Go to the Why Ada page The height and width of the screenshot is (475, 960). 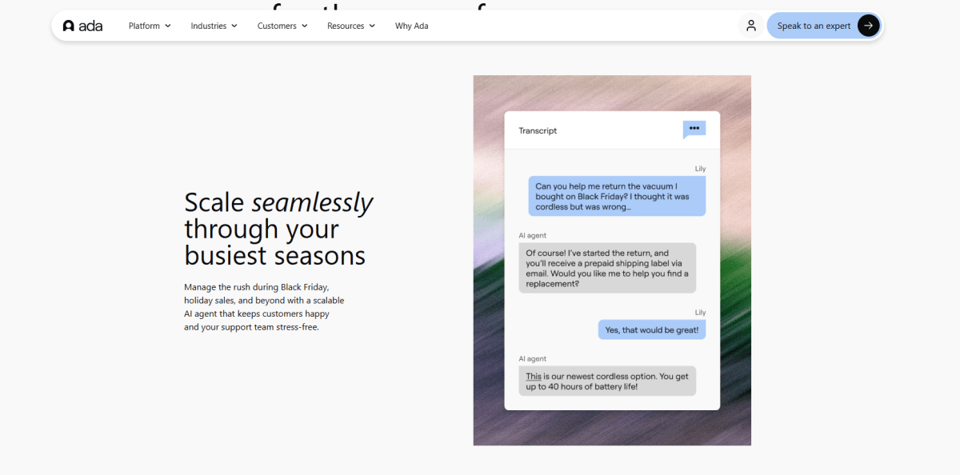411,26
